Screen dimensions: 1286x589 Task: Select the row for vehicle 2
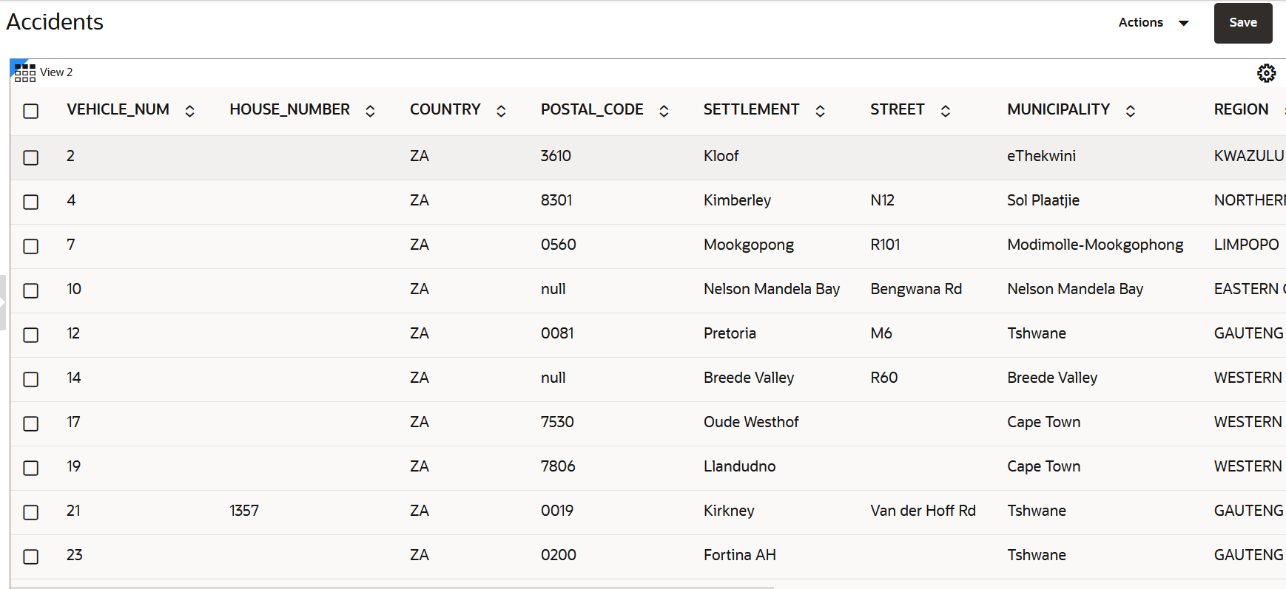point(30,157)
